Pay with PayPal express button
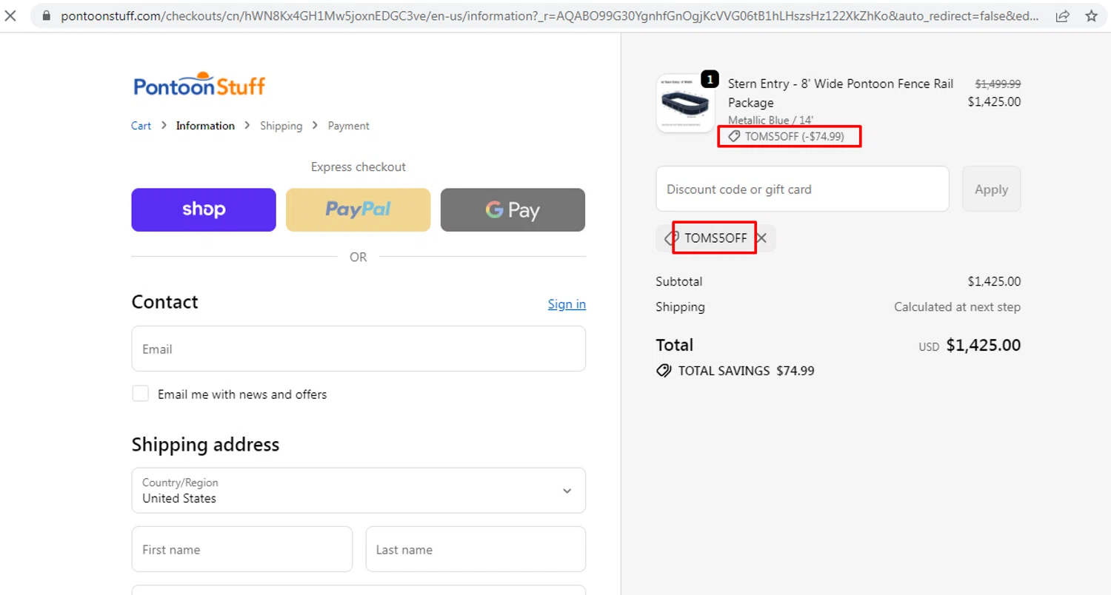Screen dimensions: 1111x595 pyautogui.click(x=358, y=210)
